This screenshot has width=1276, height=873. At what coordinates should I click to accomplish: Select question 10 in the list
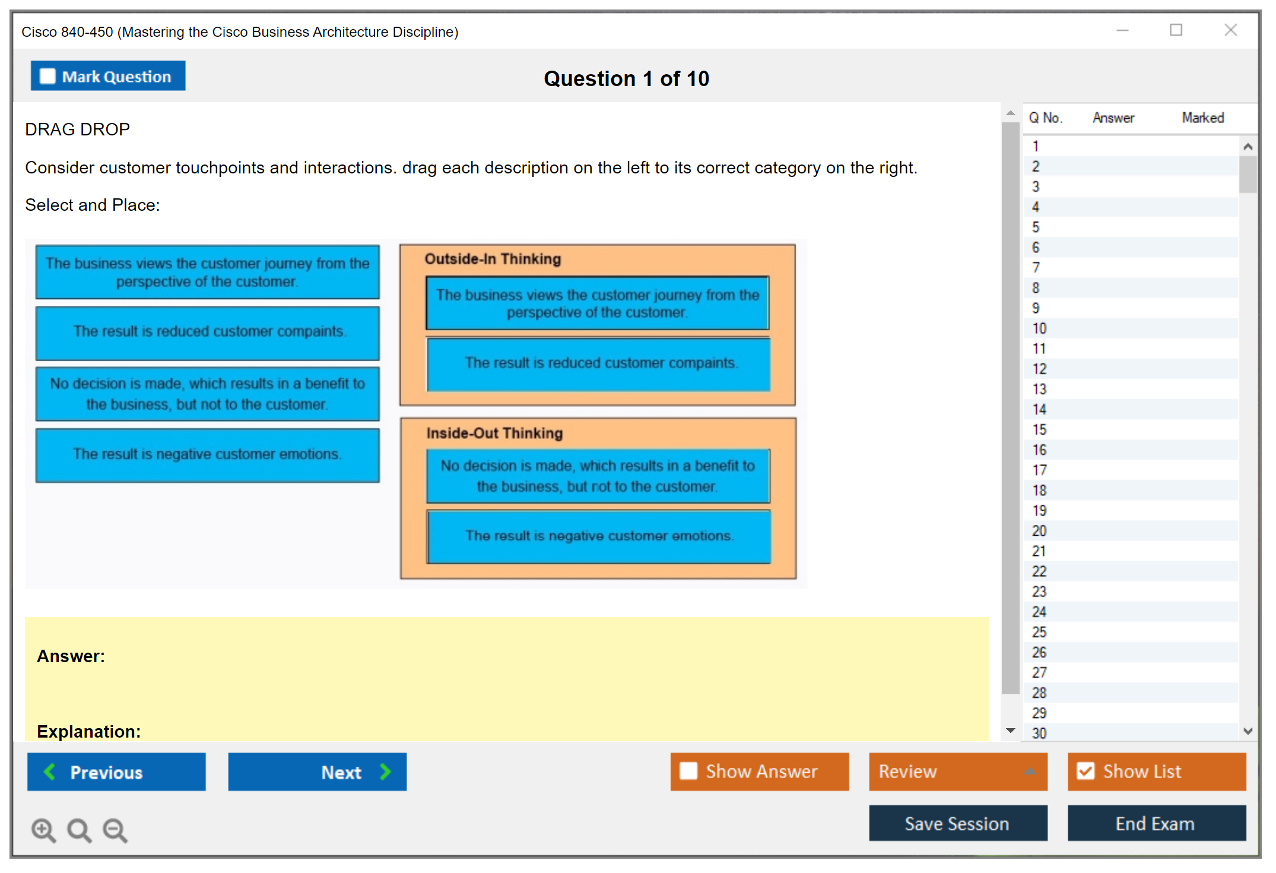click(1039, 328)
